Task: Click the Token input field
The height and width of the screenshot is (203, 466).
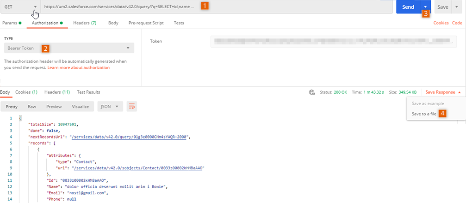Action: (334, 42)
